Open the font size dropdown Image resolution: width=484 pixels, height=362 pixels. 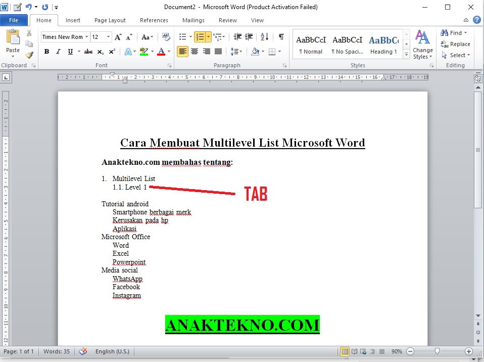(108, 37)
